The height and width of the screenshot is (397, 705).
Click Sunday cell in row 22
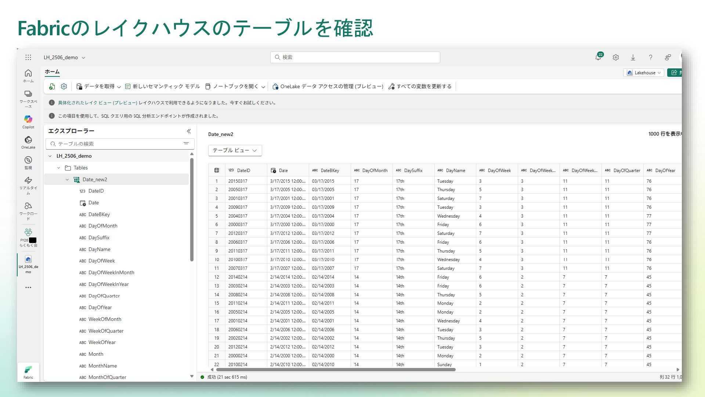pos(455,365)
